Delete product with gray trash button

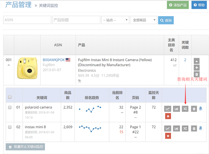point(196,74)
